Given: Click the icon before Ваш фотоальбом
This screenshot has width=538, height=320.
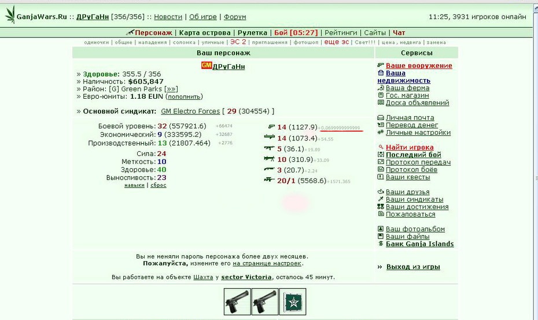Looking at the screenshot, I should 381,229.
